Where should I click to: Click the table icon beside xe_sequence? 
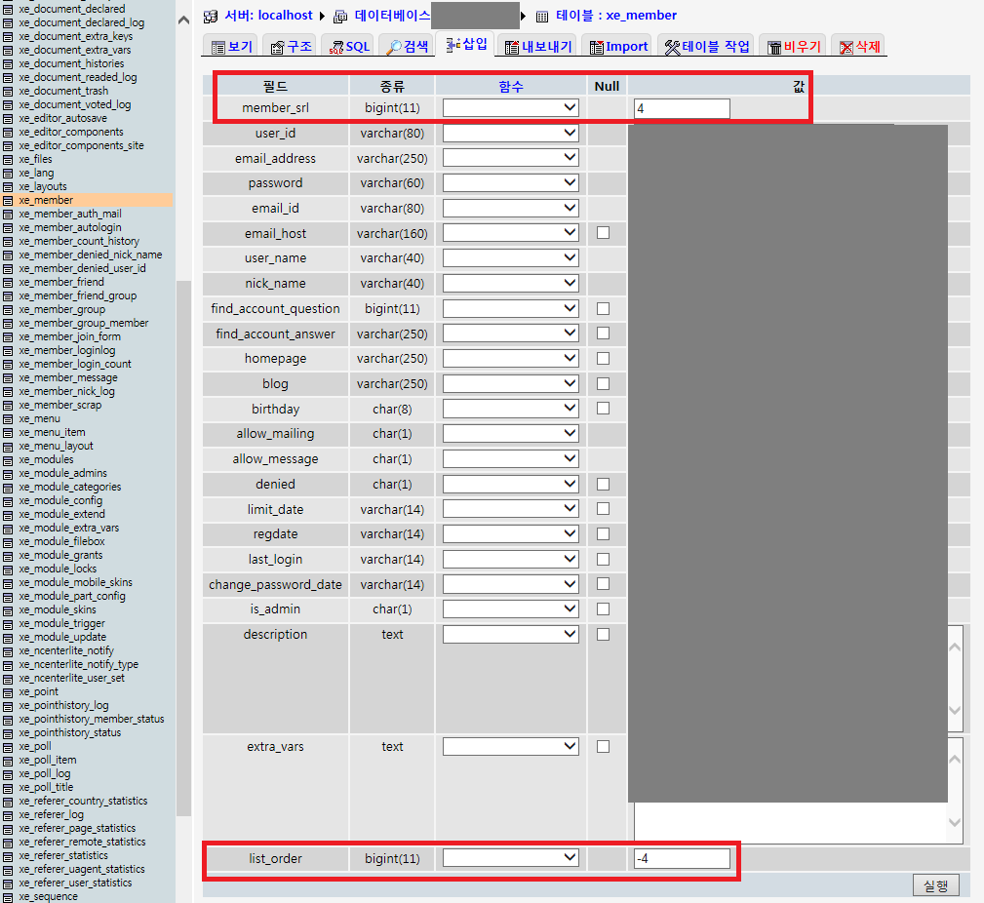pyautogui.click(x=9, y=896)
